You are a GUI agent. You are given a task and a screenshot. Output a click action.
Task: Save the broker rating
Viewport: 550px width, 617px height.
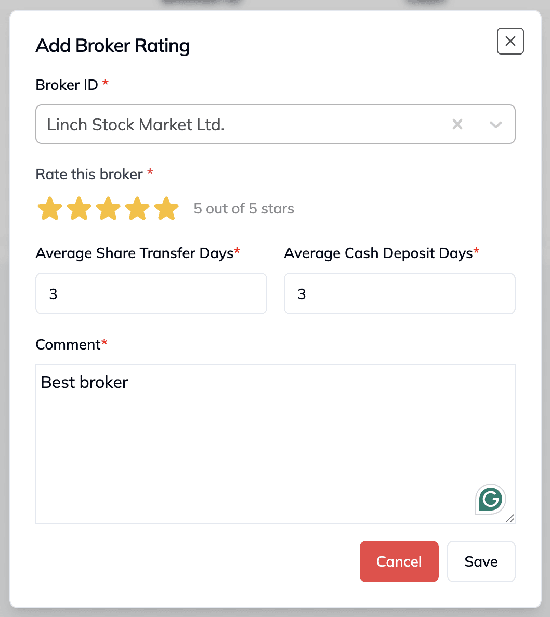[481, 561]
